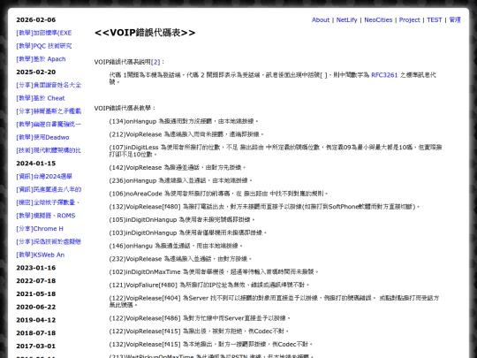Expand the 2019-04-12 date section

[36, 320]
